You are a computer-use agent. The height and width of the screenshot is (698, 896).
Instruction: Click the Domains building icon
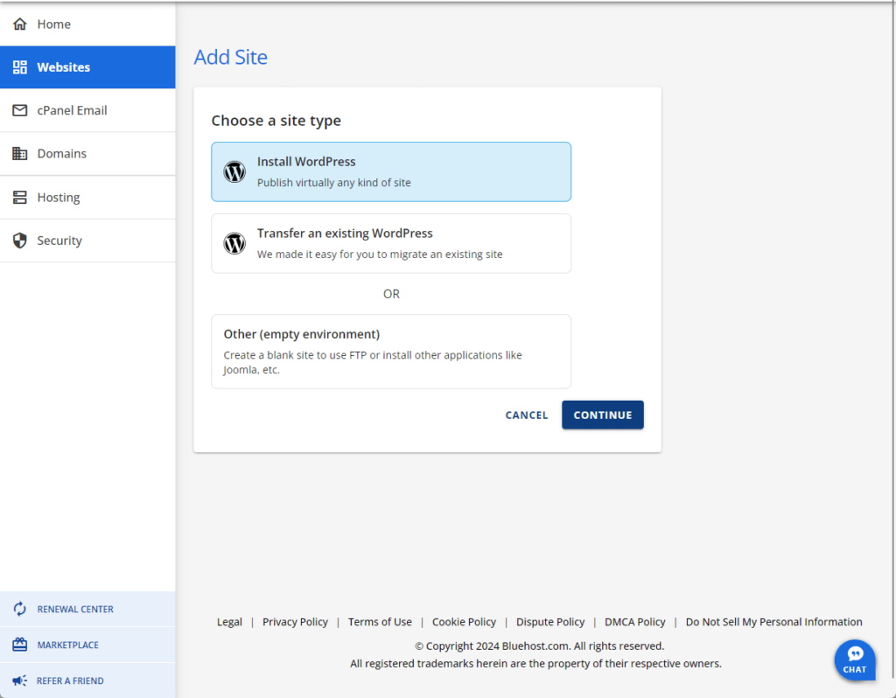click(20, 154)
